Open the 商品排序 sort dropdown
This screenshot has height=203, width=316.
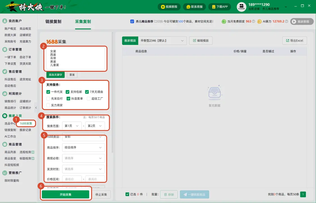pos(83,148)
